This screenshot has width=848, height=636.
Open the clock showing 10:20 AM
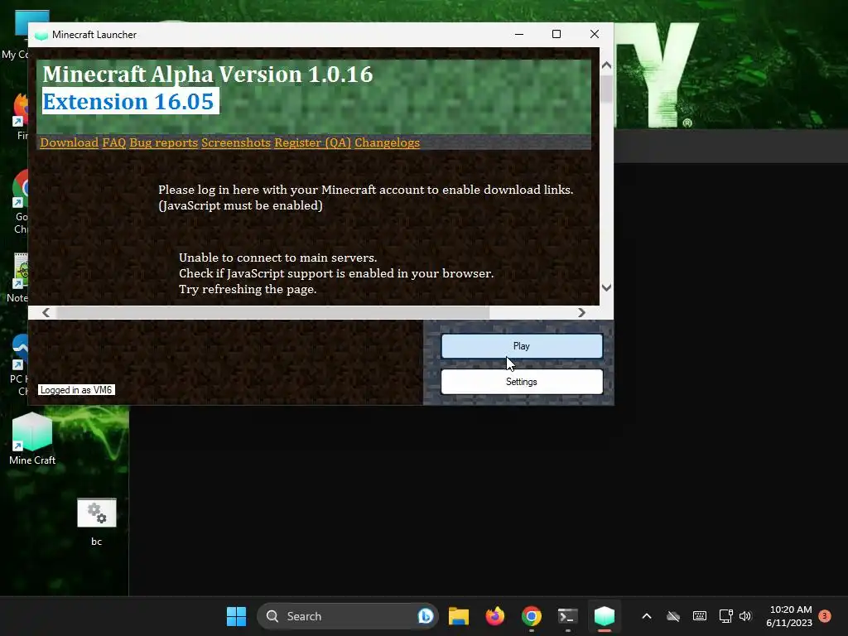point(789,616)
